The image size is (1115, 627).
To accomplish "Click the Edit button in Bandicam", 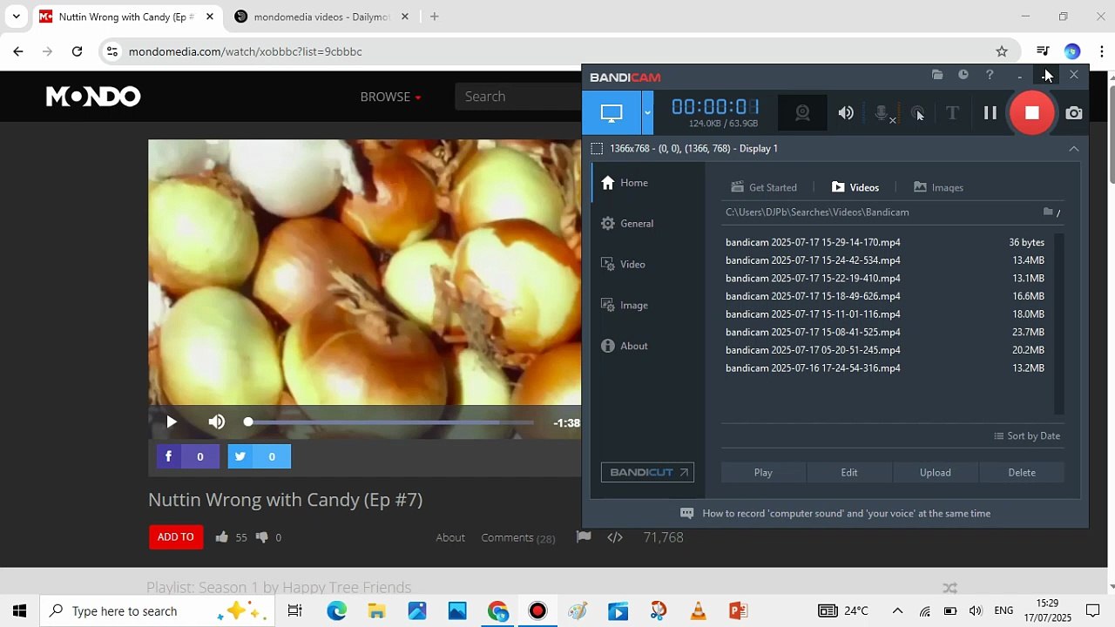I will 849,472.
